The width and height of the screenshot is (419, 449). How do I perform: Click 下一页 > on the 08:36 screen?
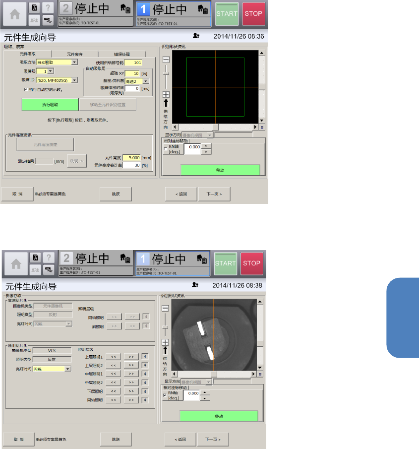pyautogui.click(x=214, y=194)
